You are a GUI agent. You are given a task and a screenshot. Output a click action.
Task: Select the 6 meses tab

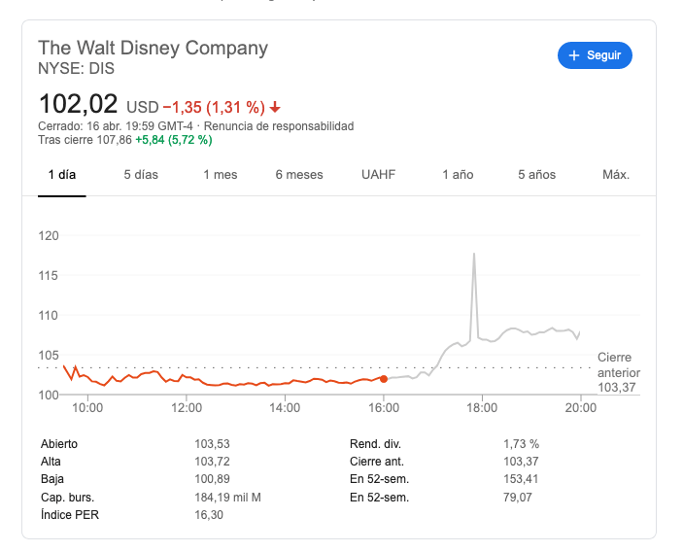[x=299, y=175]
